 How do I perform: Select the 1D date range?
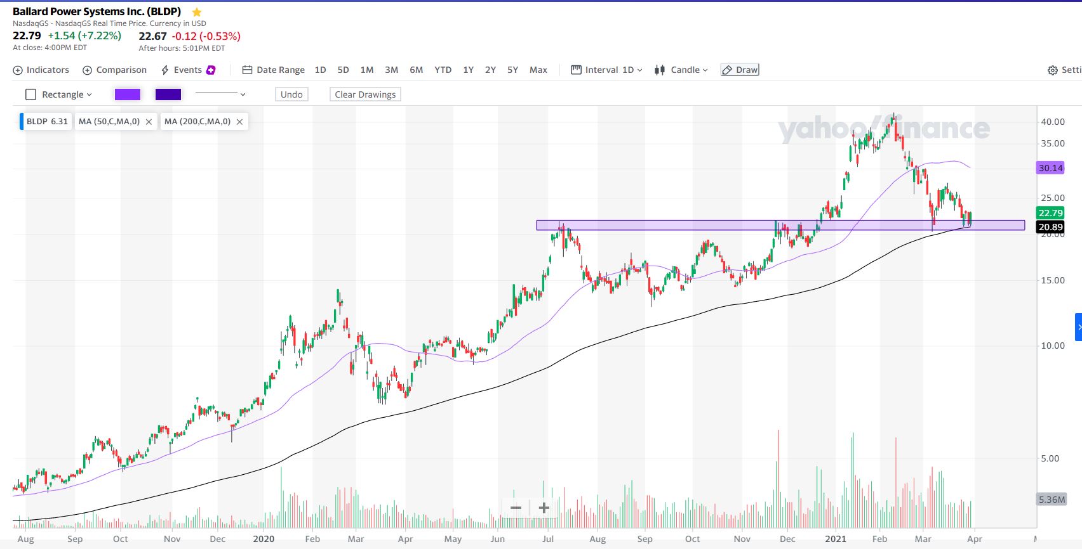(x=320, y=70)
